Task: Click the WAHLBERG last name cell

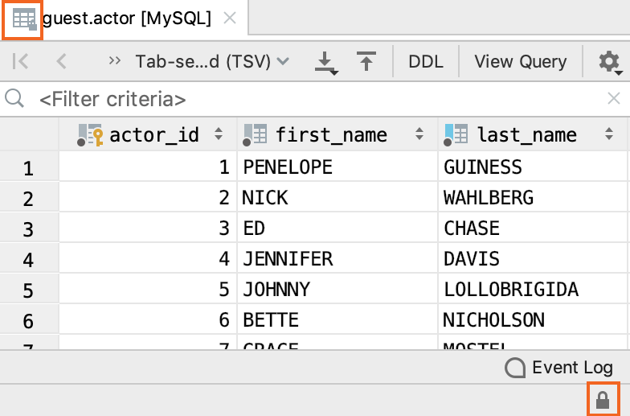Action: pos(533,197)
